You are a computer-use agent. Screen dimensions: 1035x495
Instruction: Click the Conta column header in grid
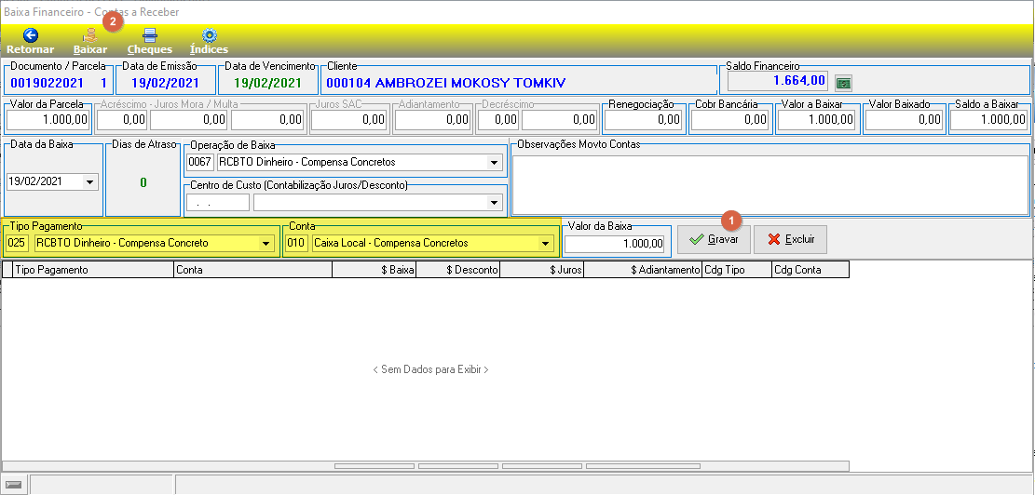pyautogui.click(x=252, y=270)
